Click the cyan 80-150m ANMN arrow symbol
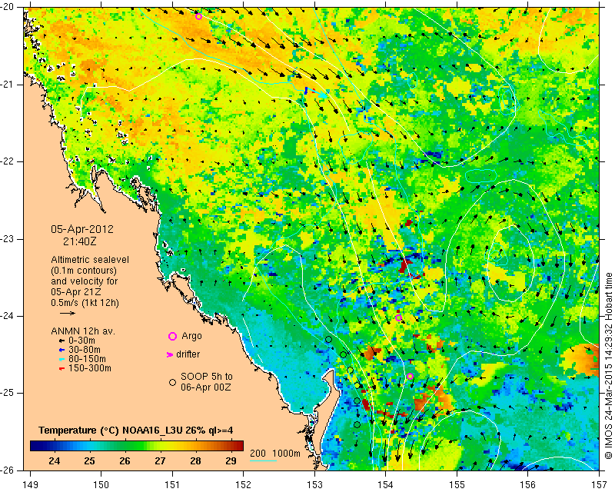Viewport: 615px width, 492px height. coord(61,359)
